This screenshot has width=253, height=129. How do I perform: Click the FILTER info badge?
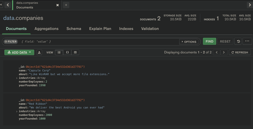(11, 42)
